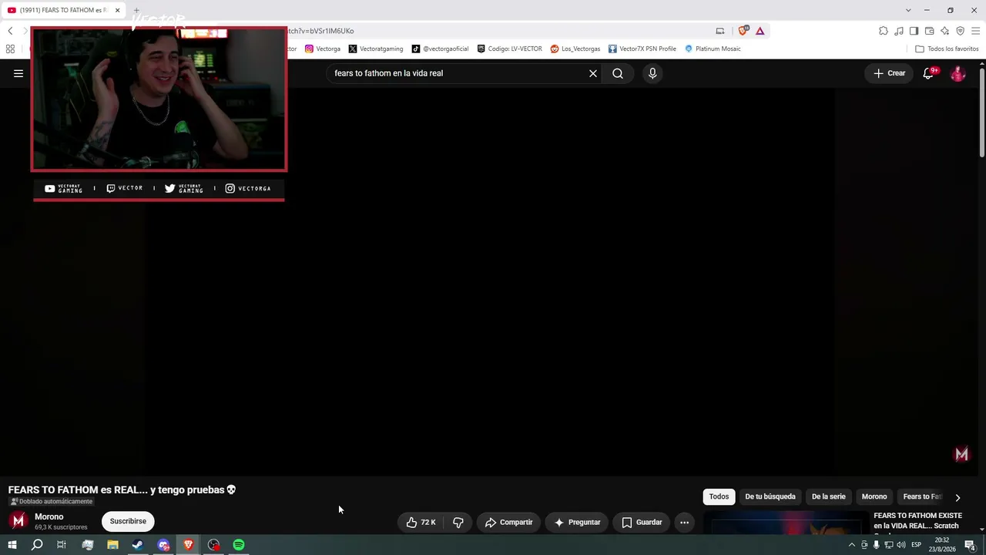Open the @vectorgaoficial TikTok bookmark
The width and height of the screenshot is (986, 555).
click(x=440, y=49)
